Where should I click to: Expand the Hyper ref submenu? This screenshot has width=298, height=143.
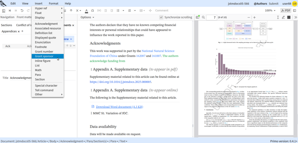[48, 8]
